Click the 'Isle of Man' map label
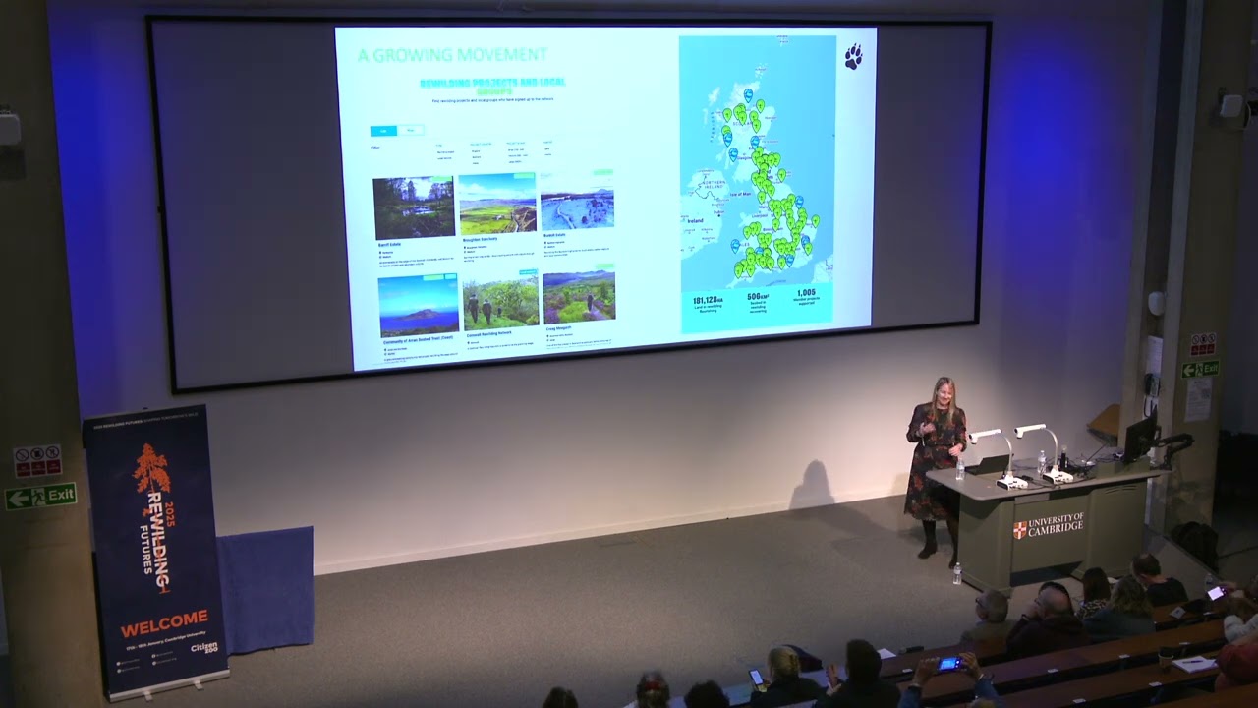 (741, 195)
